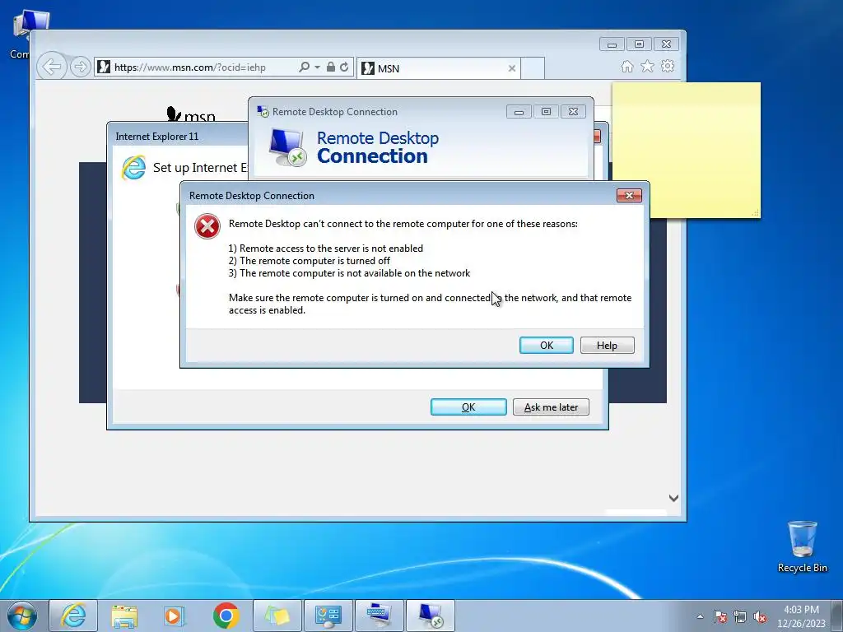
Task: Open Internet Explorer favorites star
Action: pos(647,66)
